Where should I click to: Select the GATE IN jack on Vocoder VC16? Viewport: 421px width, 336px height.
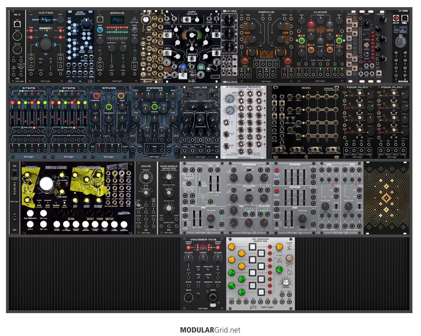point(188,286)
